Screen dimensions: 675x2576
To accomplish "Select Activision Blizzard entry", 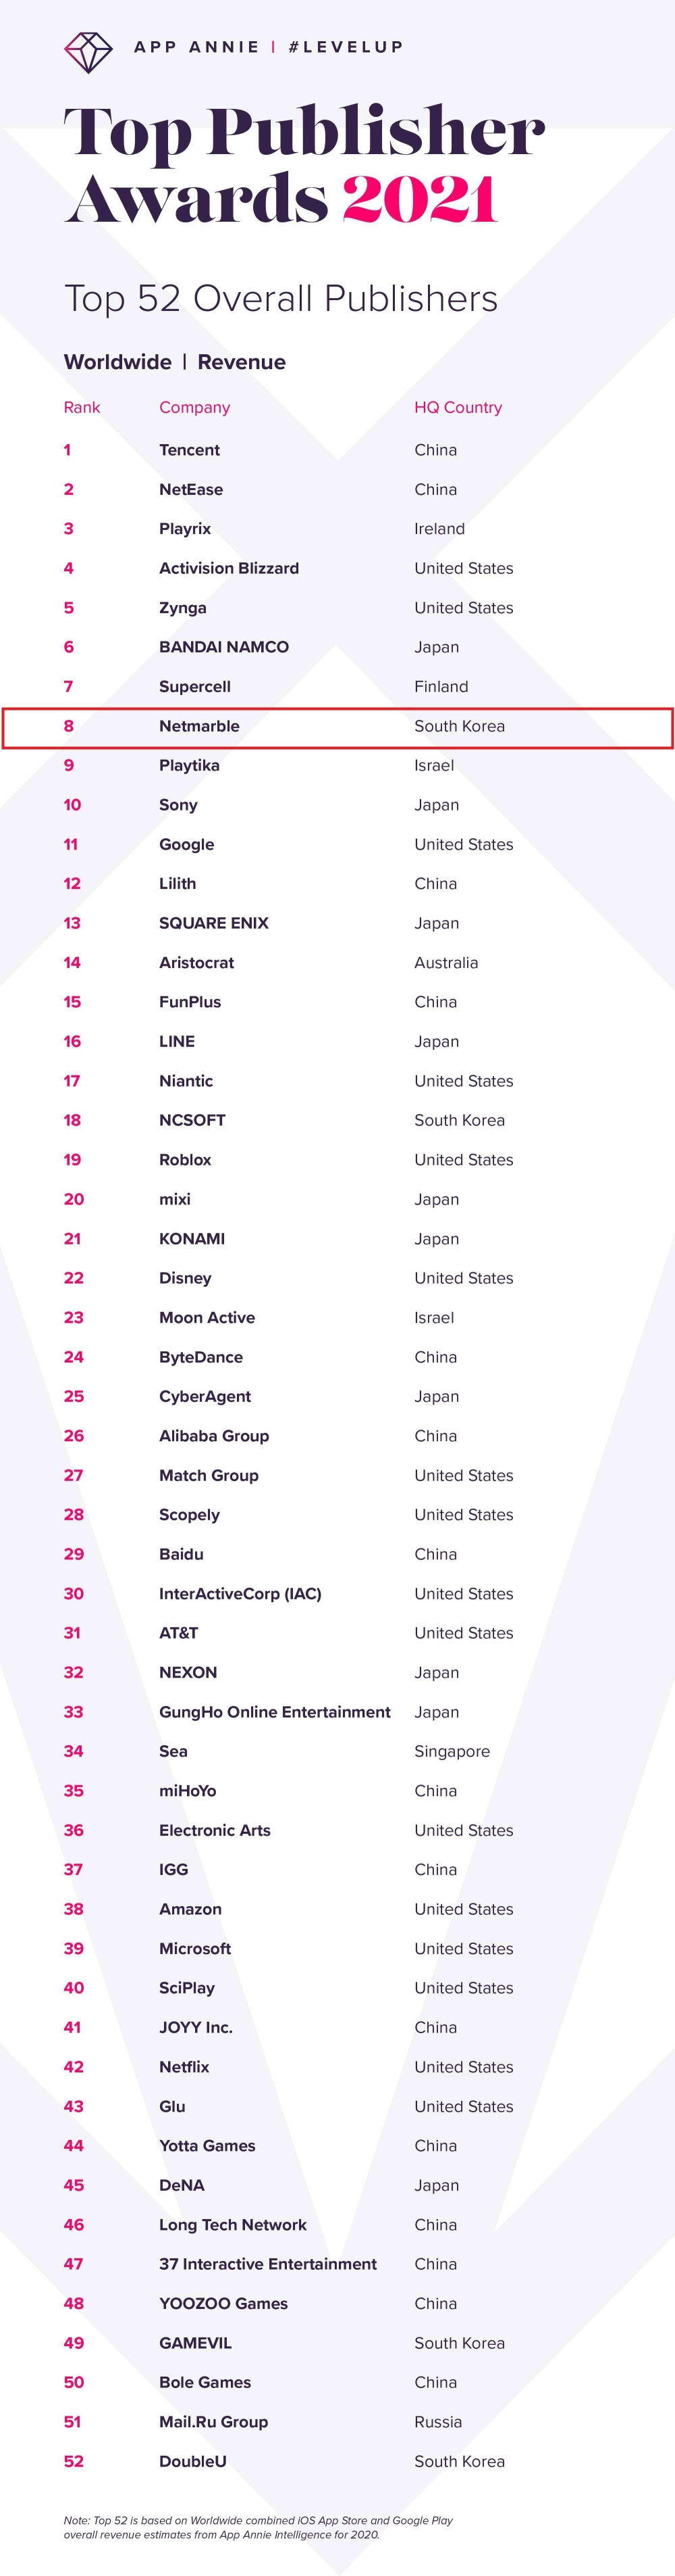I will click(x=229, y=568).
